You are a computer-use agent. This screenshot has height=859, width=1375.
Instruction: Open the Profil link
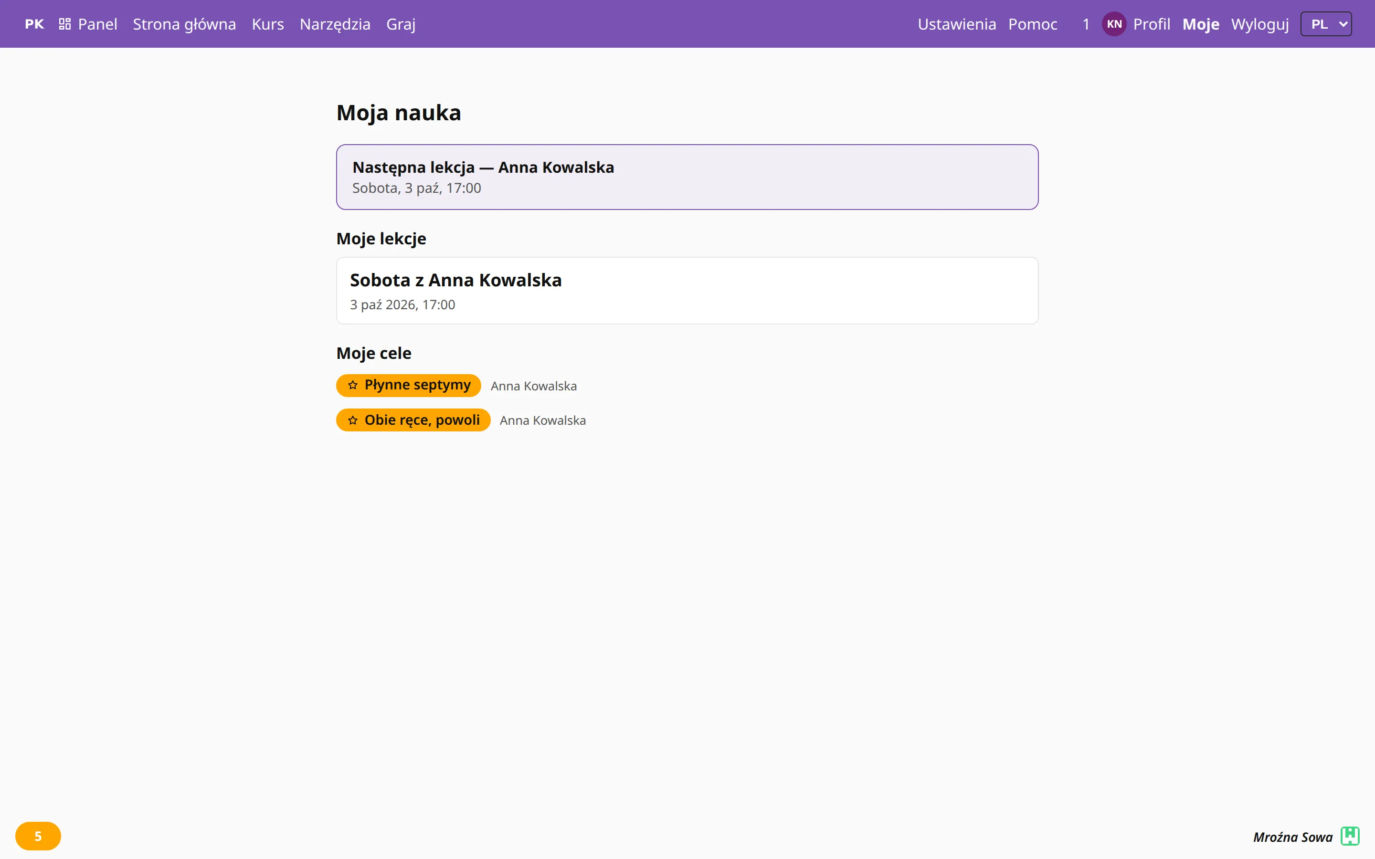[x=1151, y=24]
